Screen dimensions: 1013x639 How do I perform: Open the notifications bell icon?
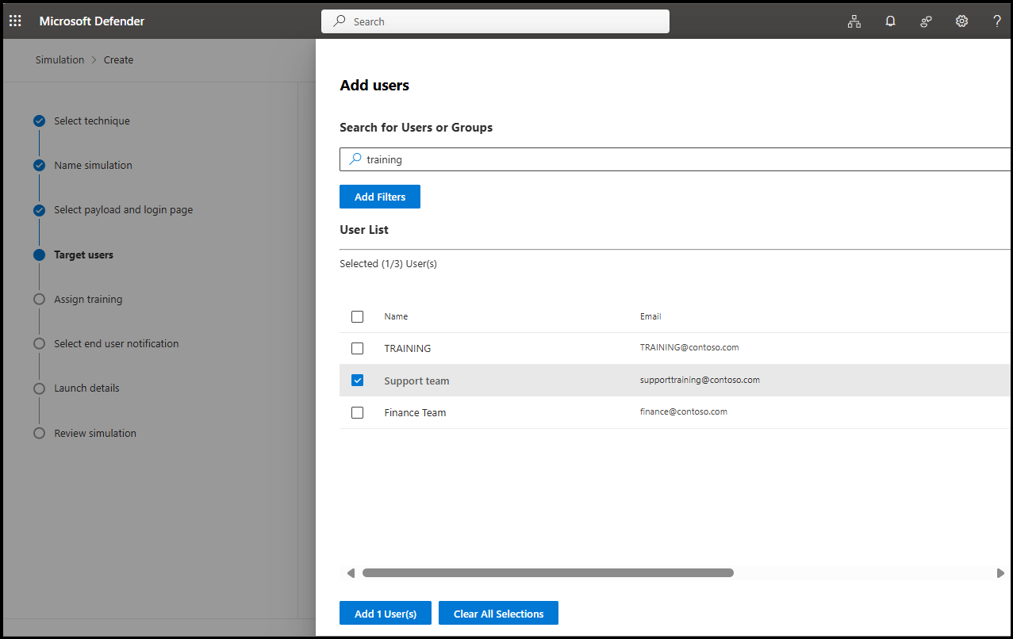pyautogui.click(x=890, y=21)
